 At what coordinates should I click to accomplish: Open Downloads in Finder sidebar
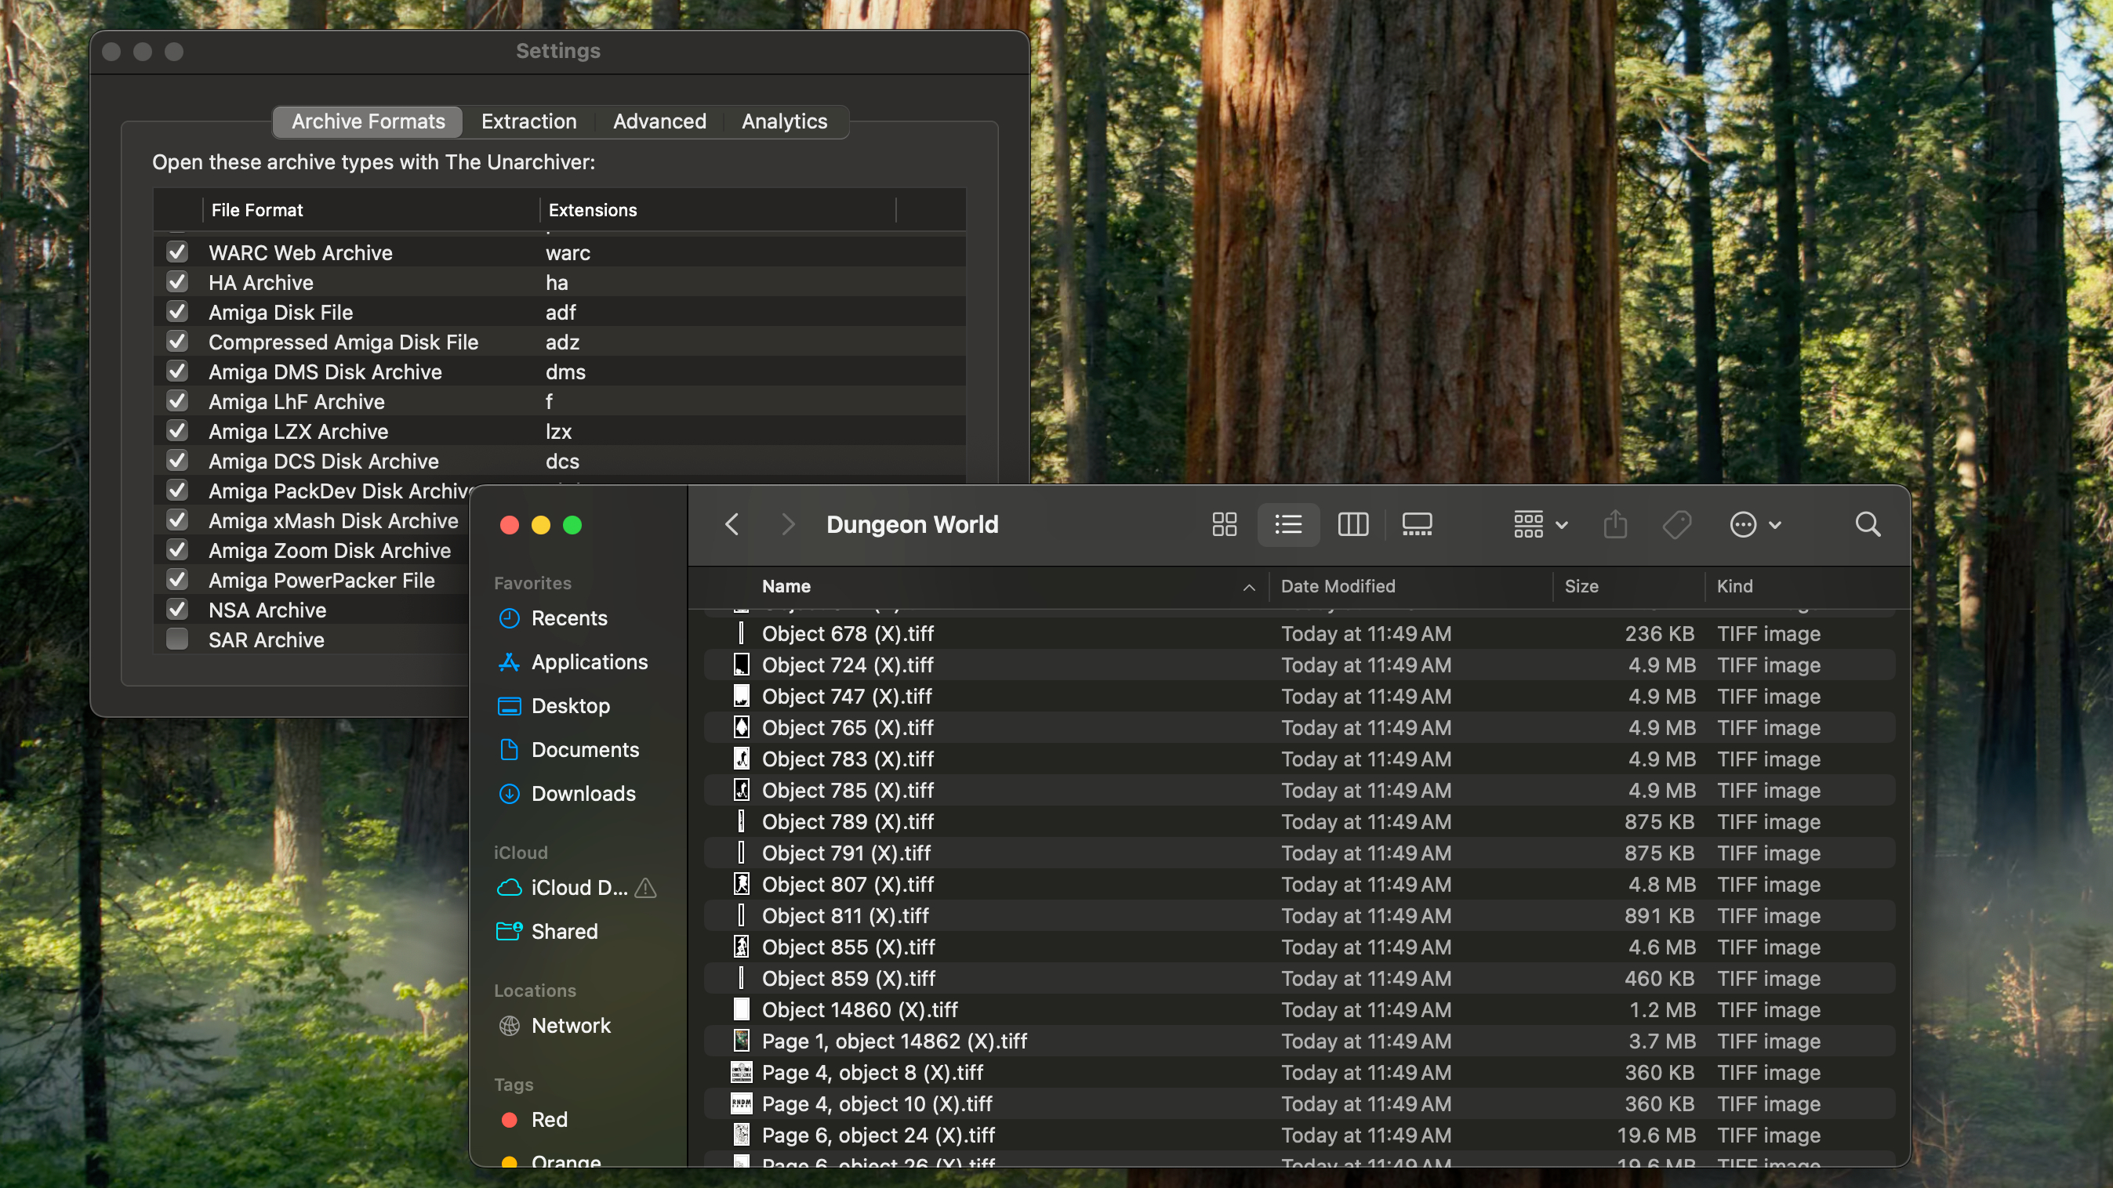(583, 794)
